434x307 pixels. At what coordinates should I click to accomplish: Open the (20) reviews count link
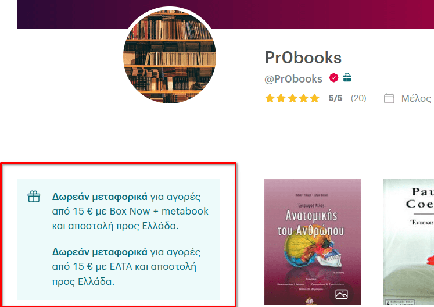click(358, 98)
